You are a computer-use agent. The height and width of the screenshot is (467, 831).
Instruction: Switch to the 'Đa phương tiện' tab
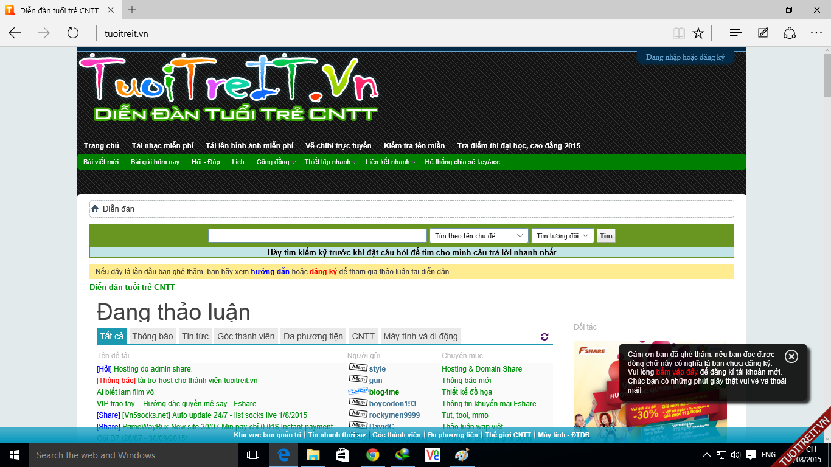(313, 336)
